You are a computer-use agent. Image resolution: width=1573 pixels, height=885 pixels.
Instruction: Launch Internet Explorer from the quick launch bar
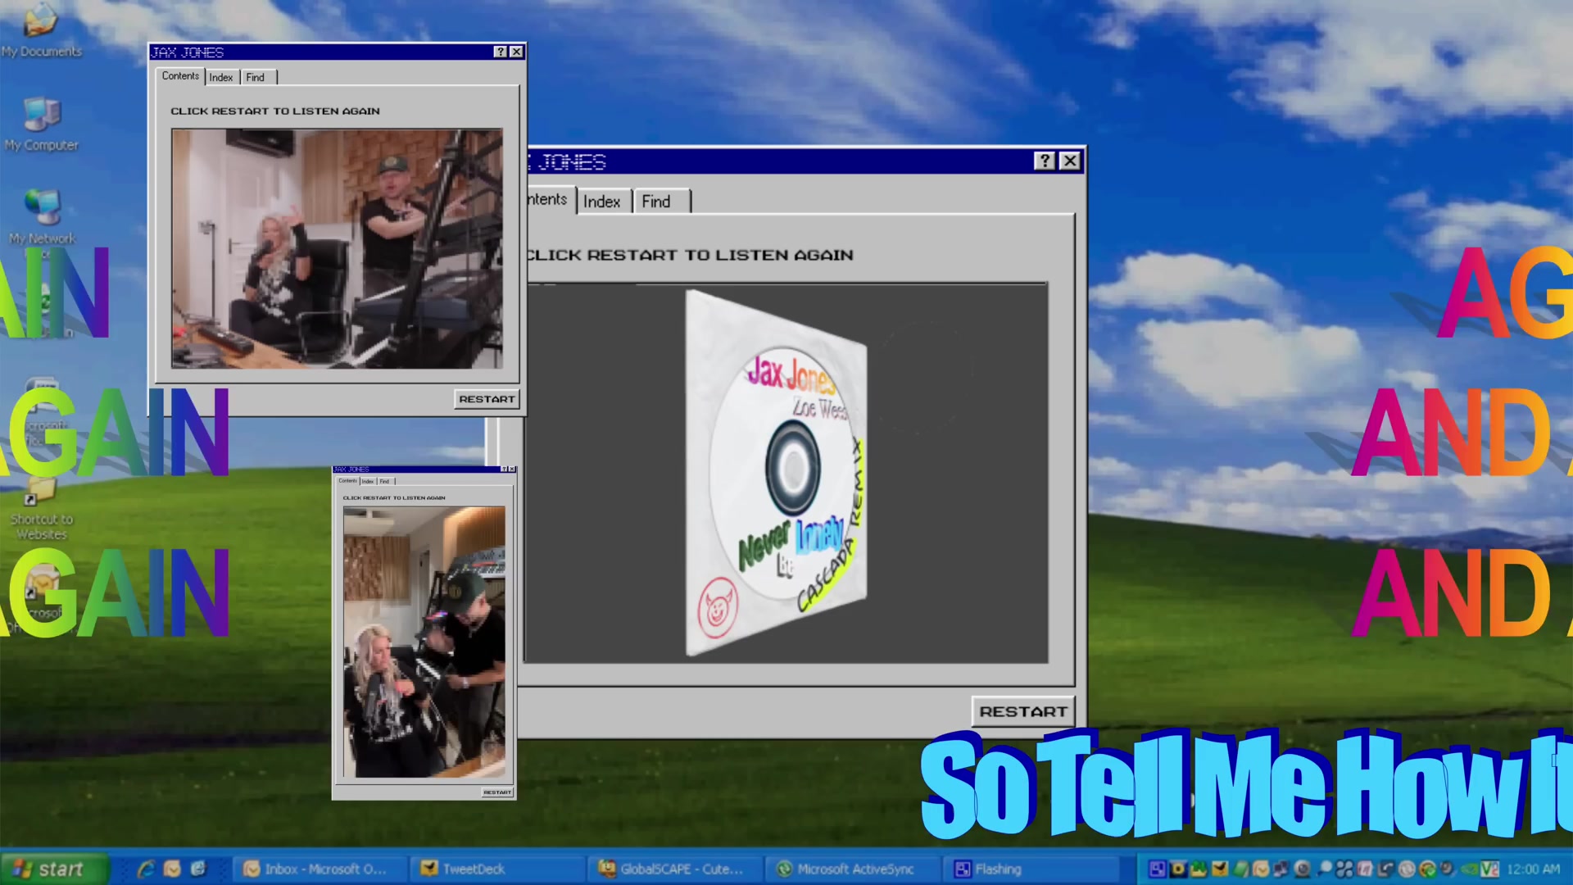tap(146, 869)
